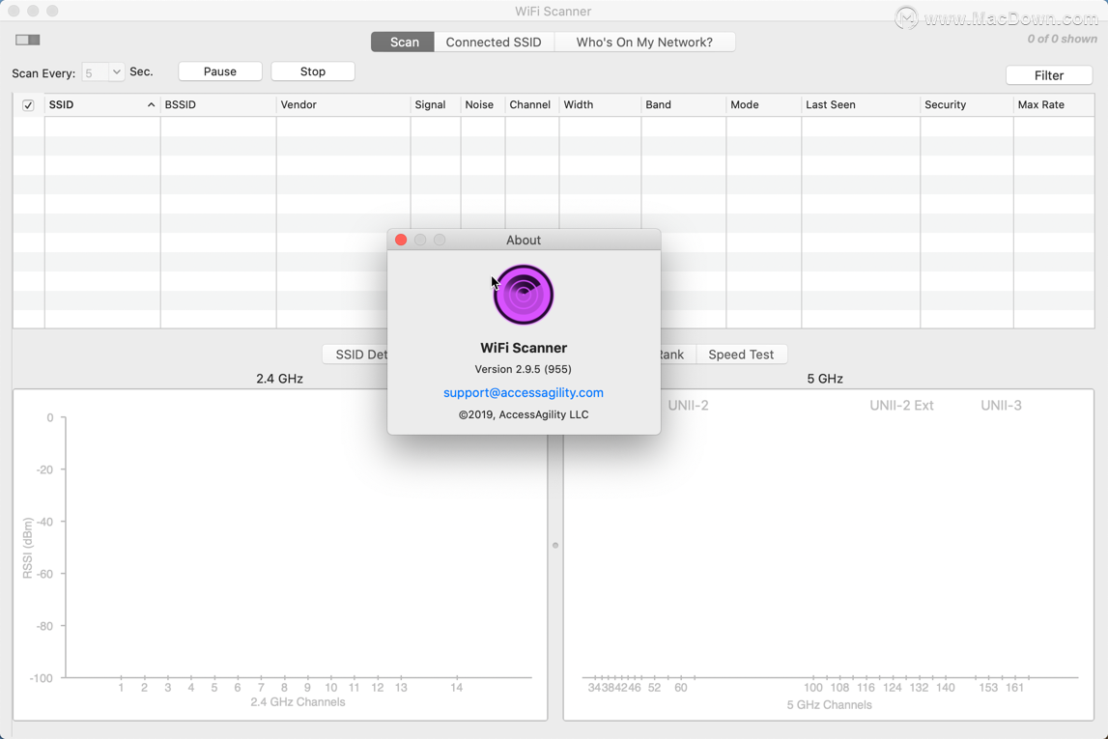Close the About dialog
This screenshot has height=739, width=1108.
[x=401, y=241]
